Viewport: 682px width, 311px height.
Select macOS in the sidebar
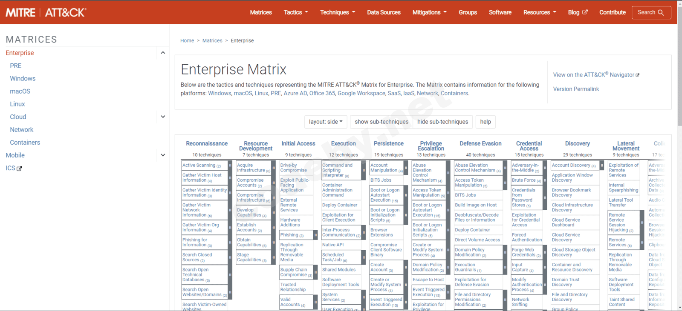pos(20,91)
